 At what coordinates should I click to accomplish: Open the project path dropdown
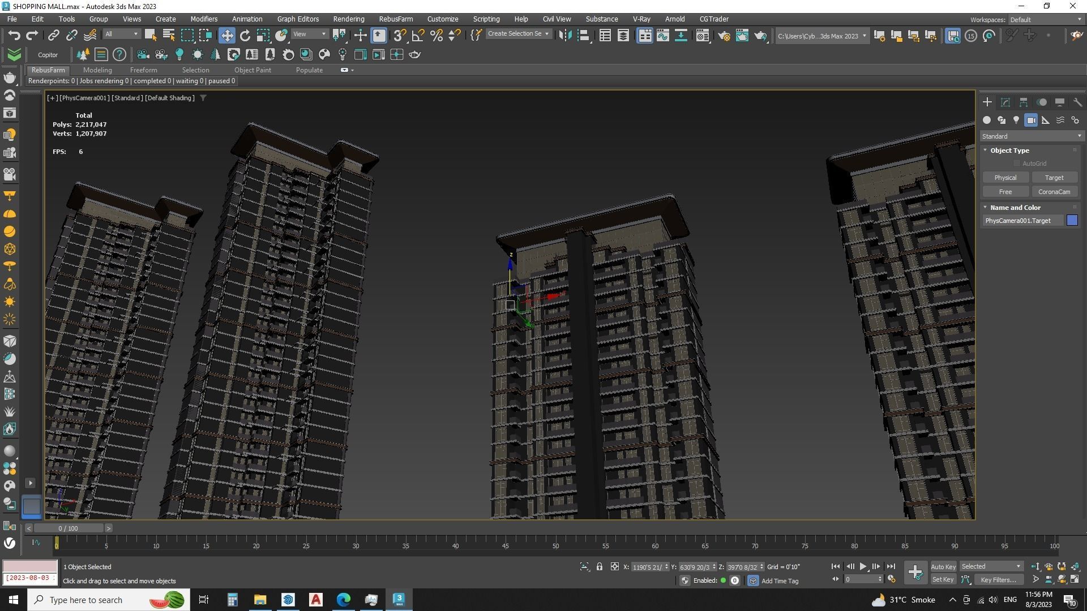[821, 36]
